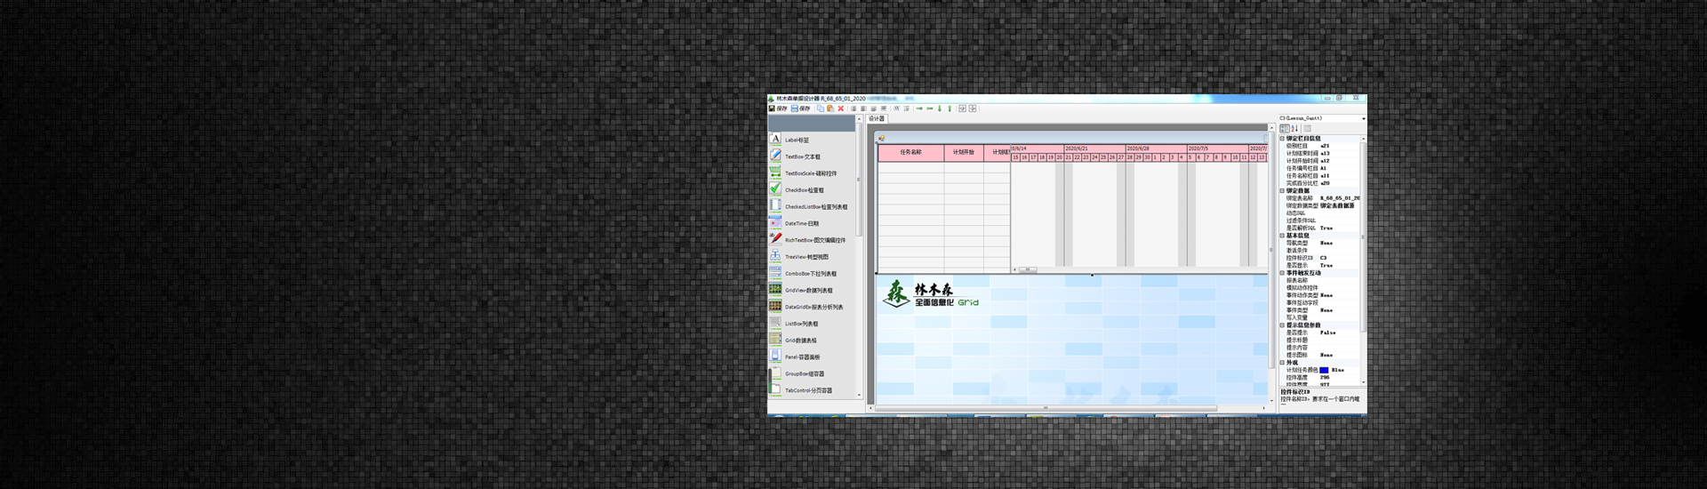
Task: Click the 任务名称 column header
Action: coord(910,152)
